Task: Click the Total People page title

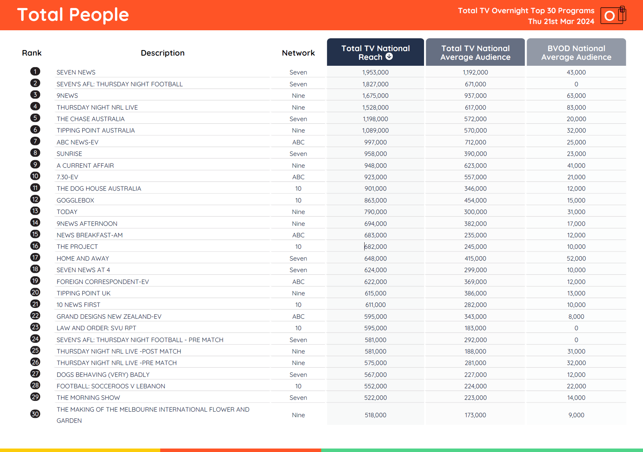Action: tap(73, 15)
